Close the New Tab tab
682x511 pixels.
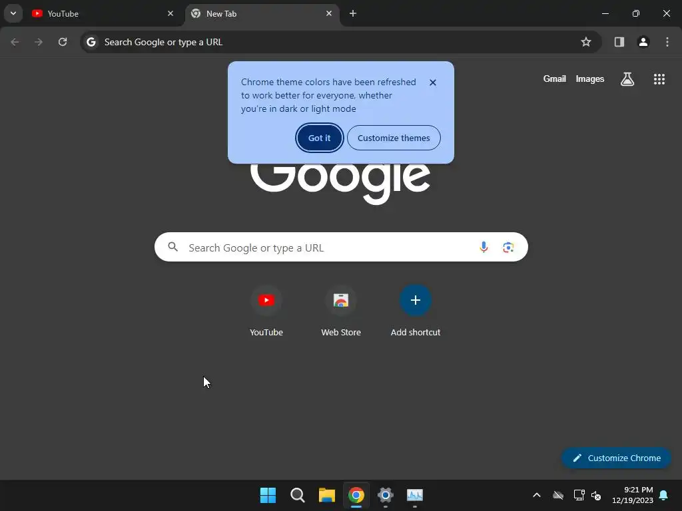click(x=329, y=13)
